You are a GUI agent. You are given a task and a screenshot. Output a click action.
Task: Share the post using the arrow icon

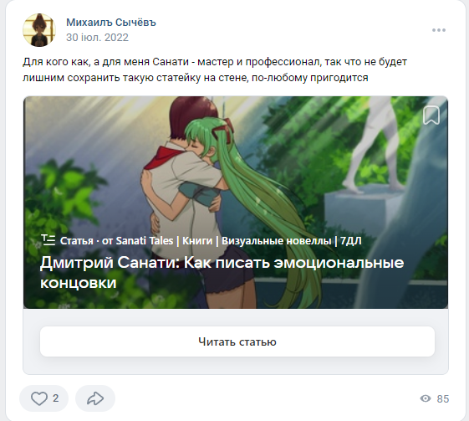(95, 398)
